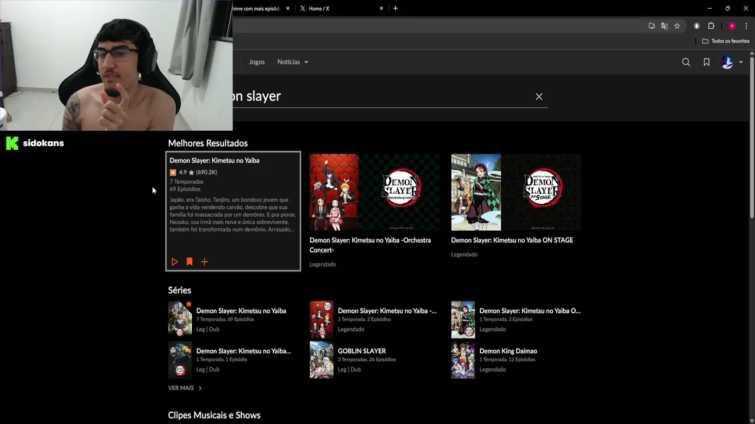Open Demon Slayer: Kimetsu no Yaiba title
This screenshot has height=424, width=755.
click(x=214, y=160)
